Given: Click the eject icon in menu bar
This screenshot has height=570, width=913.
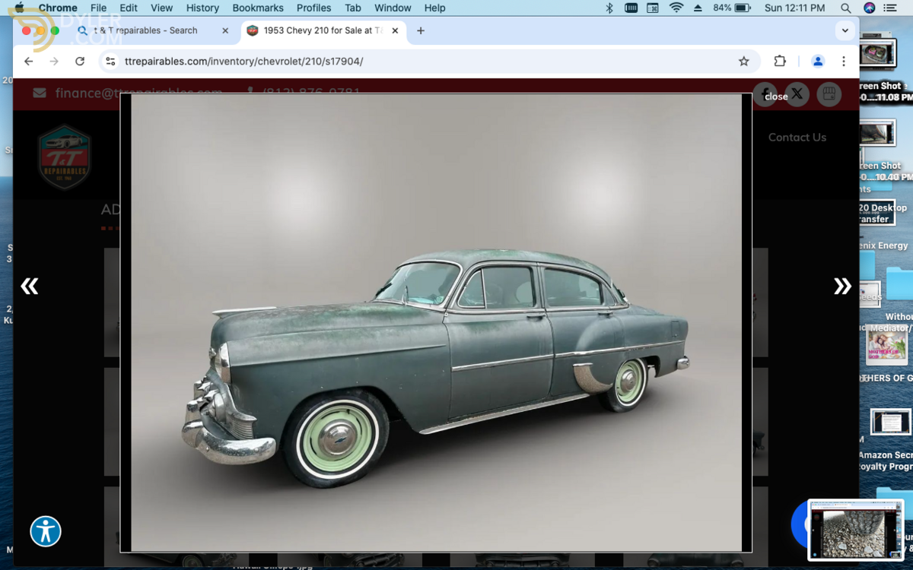Looking at the screenshot, I should pyautogui.click(x=698, y=8).
